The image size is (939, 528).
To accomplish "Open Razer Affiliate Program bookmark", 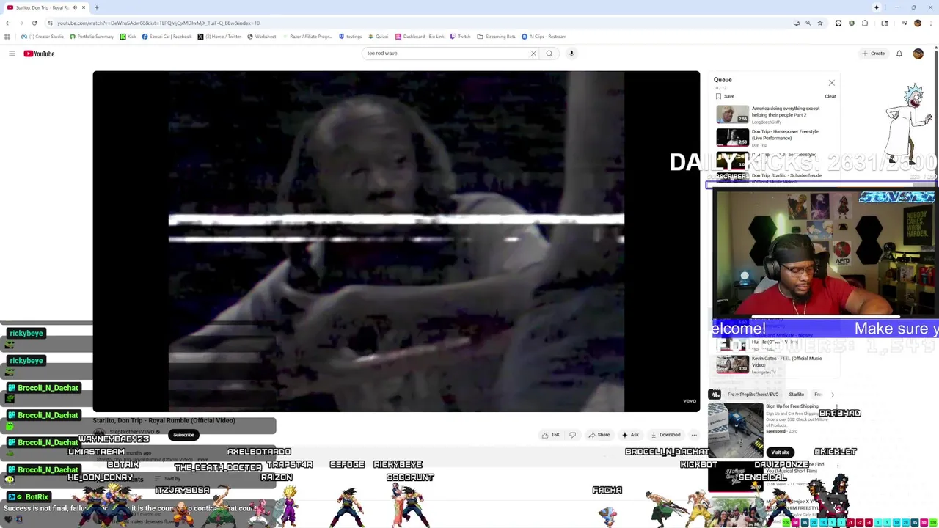I will tap(307, 37).
